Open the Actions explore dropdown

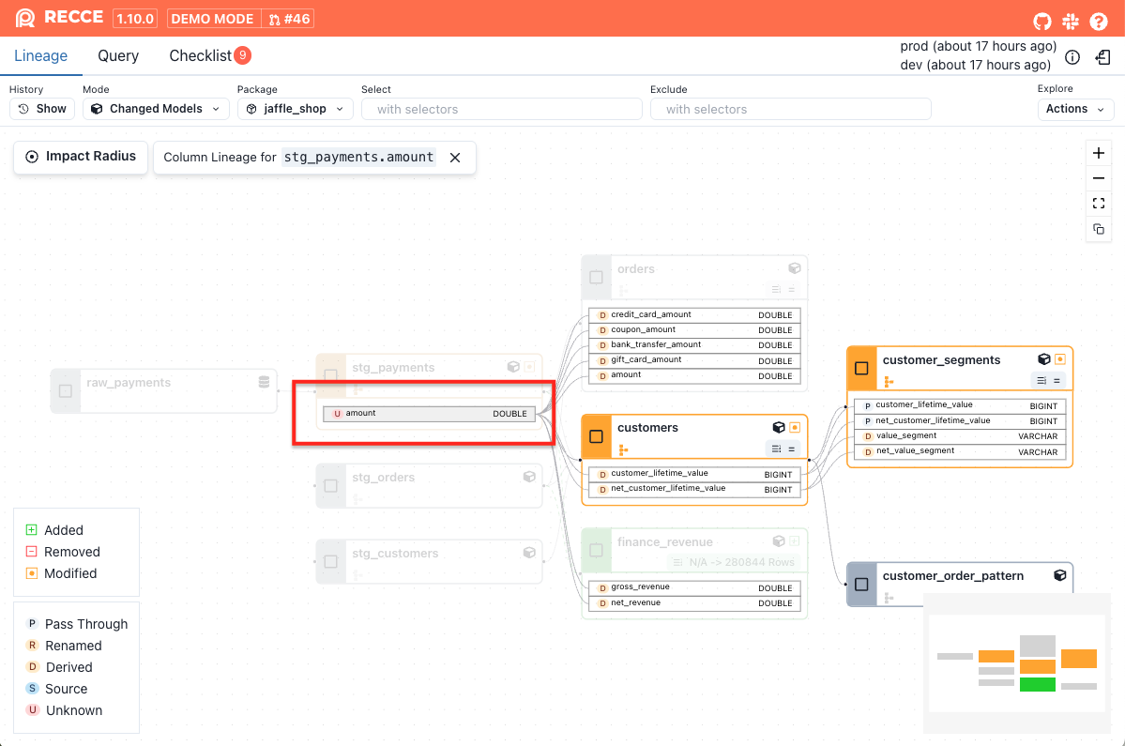(x=1075, y=109)
